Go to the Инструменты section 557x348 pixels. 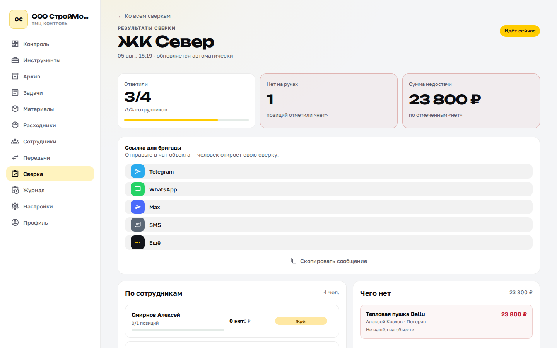pos(50,60)
